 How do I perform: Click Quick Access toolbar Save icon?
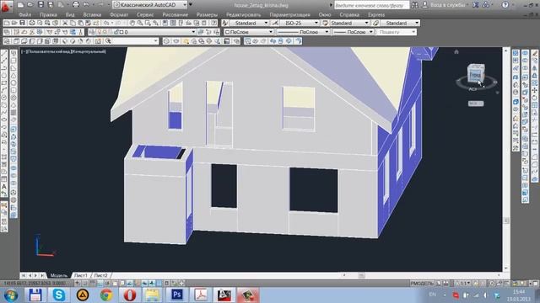click(x=40, y=5)
